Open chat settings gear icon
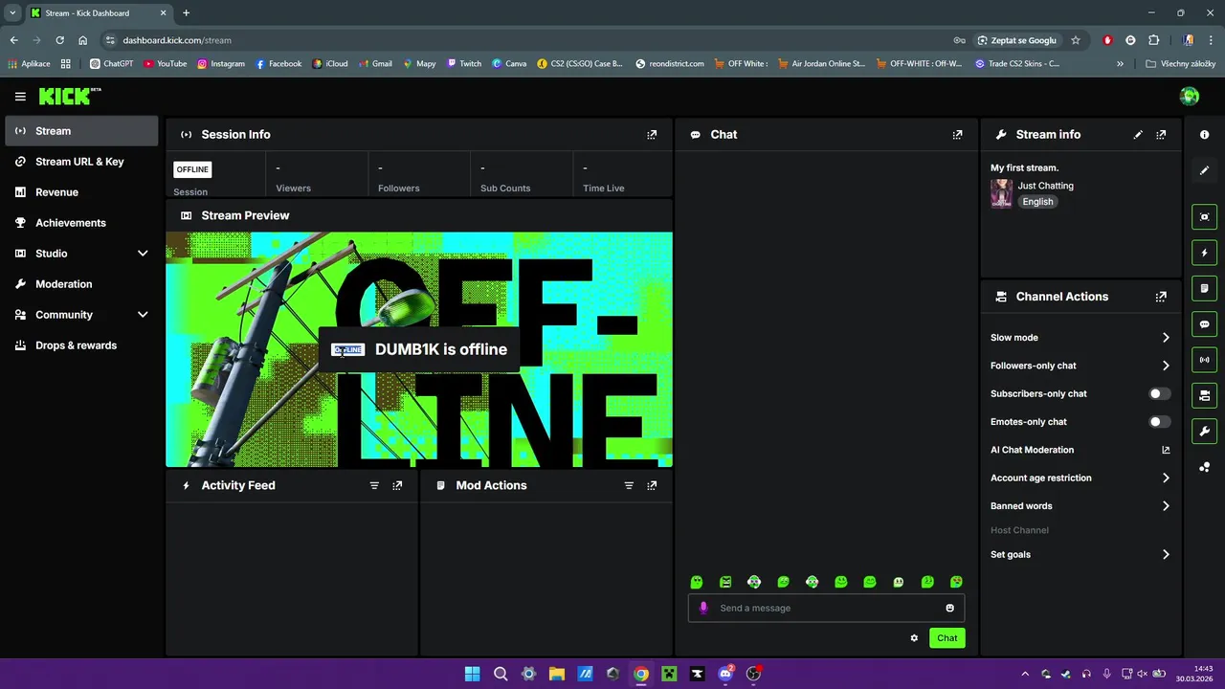Viewport: 1225px width, 689px height. 914,638
